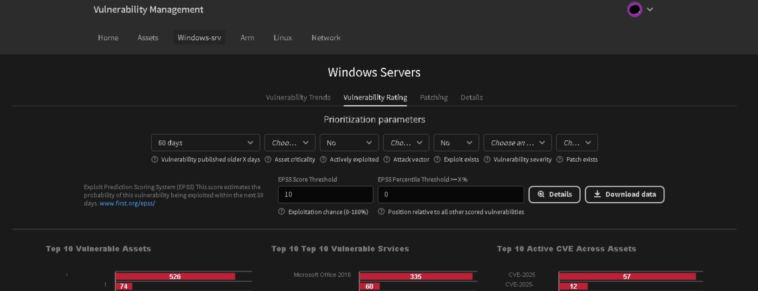
Task: Click help icon beside Attack vector
Action: (x=387, y=159)
